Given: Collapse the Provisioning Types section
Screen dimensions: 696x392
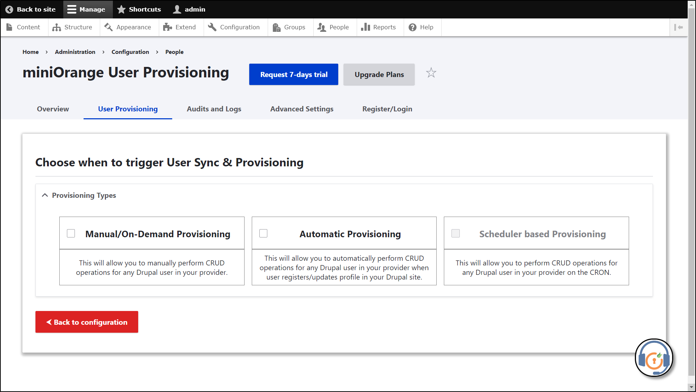Looking at the screenshot, I should pos(45,195).
